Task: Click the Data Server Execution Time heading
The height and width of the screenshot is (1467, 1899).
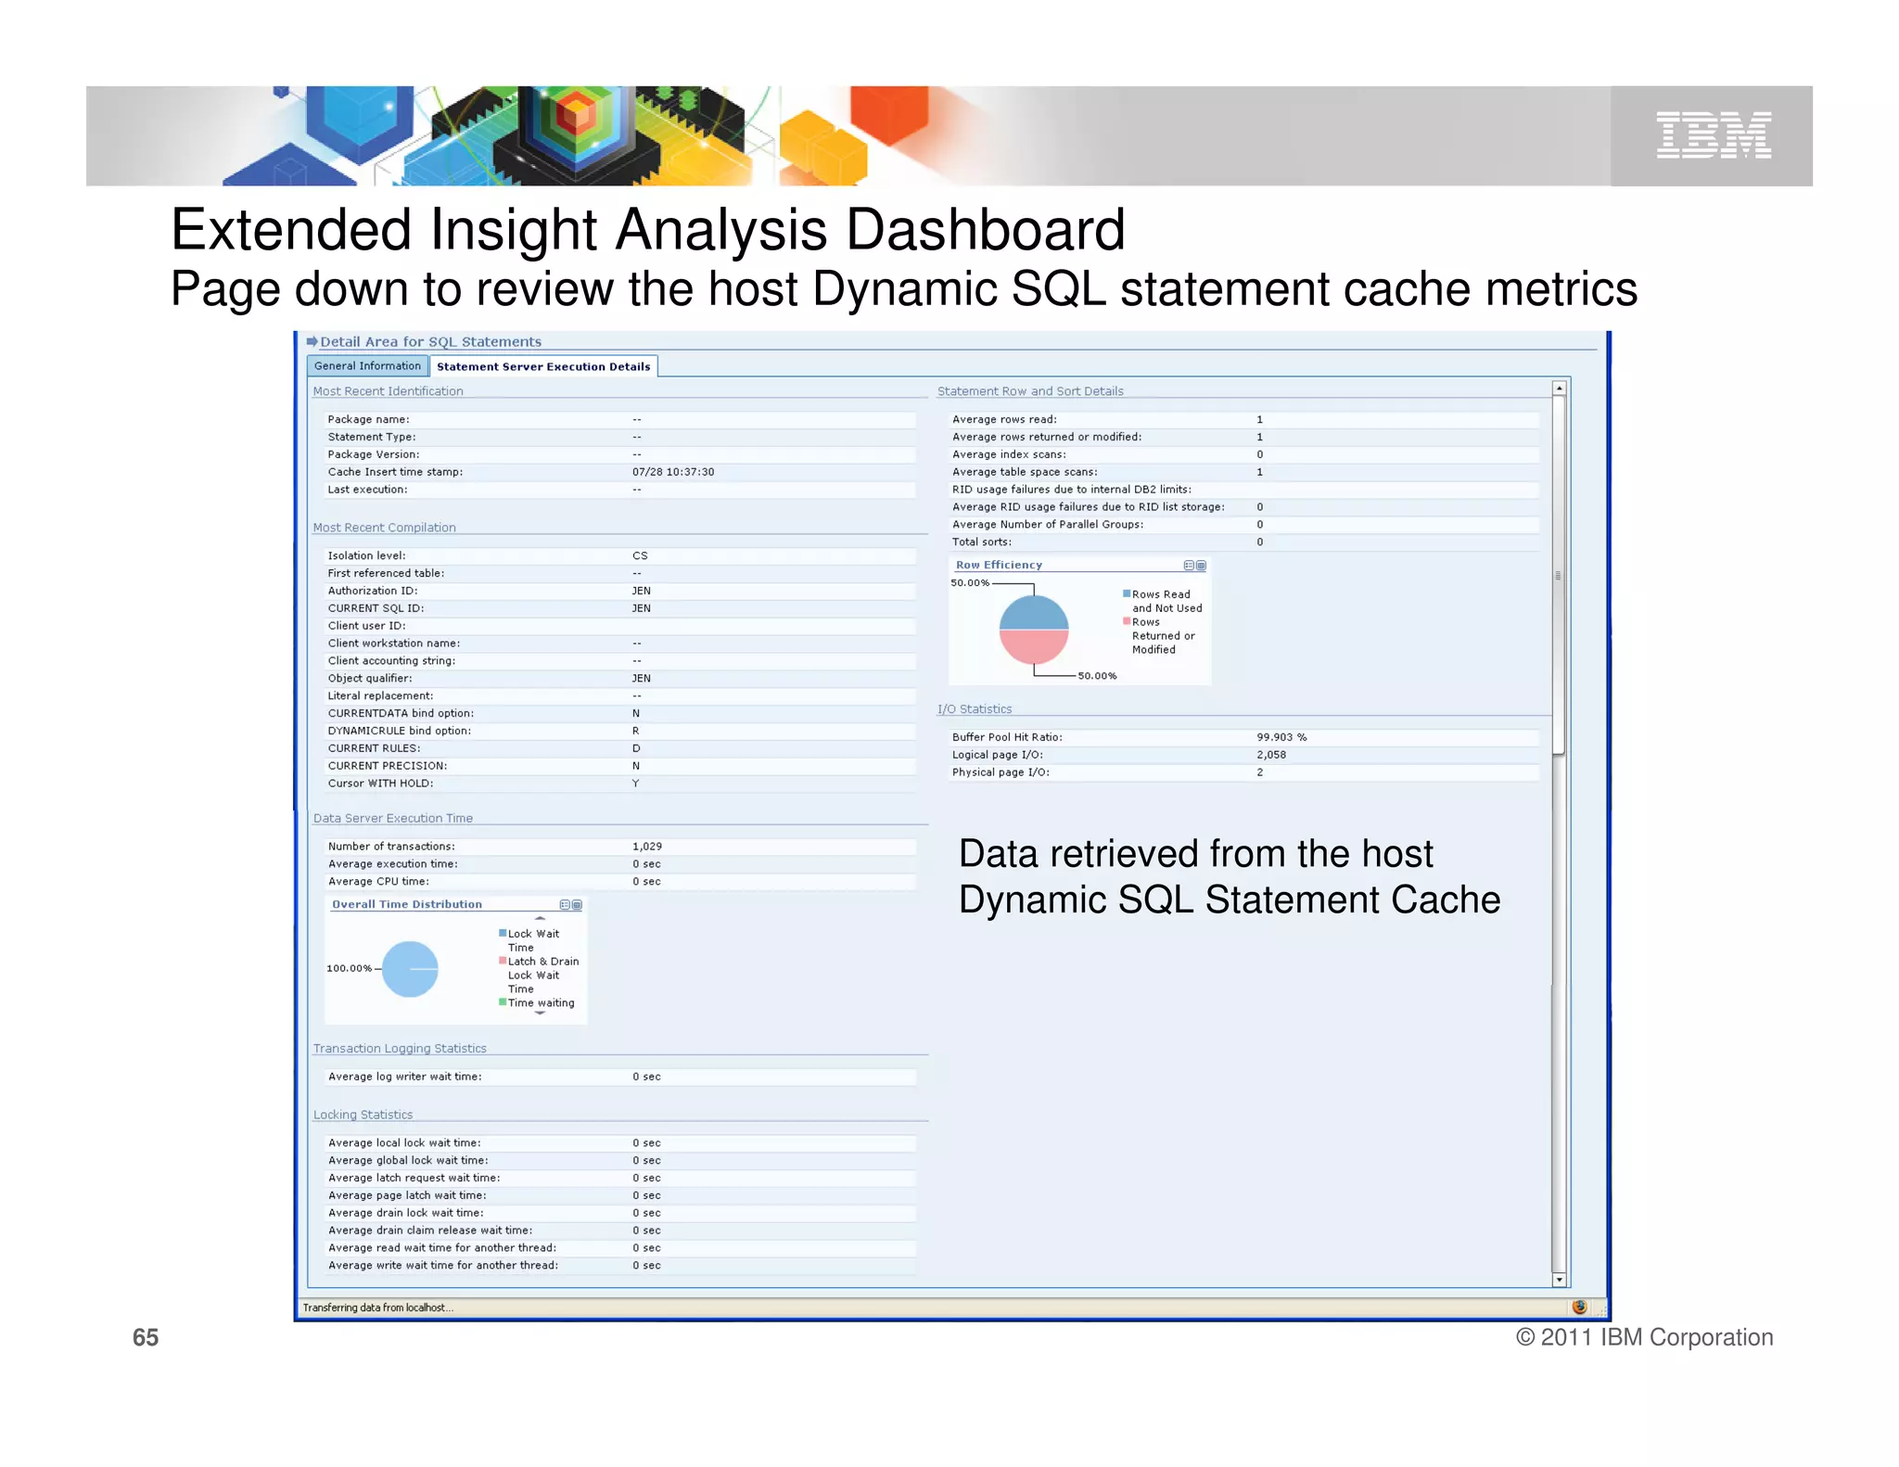Action: [x=393, y=818]
